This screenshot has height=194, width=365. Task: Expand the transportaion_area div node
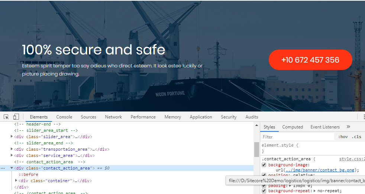point(12,149)
